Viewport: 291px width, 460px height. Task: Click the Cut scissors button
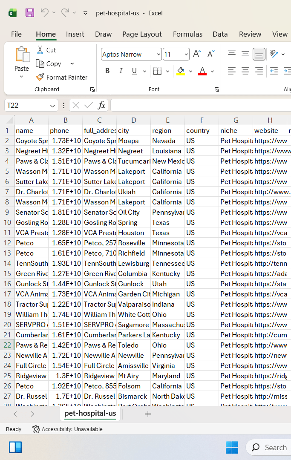(46, 50)
